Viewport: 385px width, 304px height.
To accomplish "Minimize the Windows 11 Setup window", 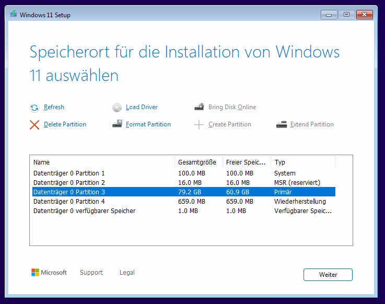I will 329,15.
